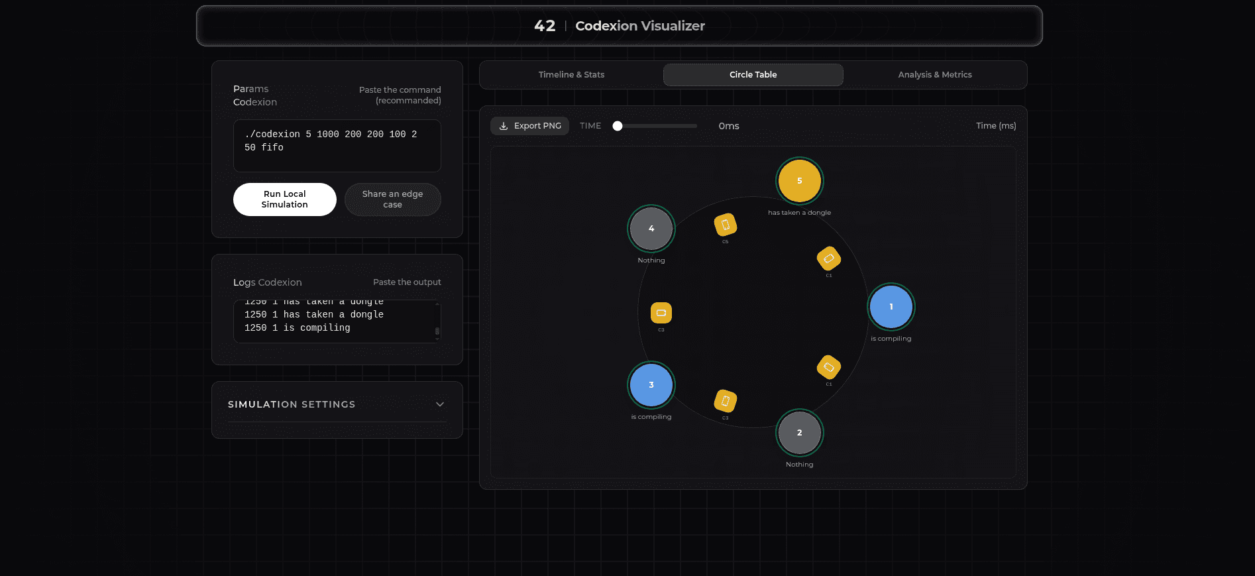Select blue coder 1 circle
The width and height of the screenshot is (1255, 576).
coord(891,307)
